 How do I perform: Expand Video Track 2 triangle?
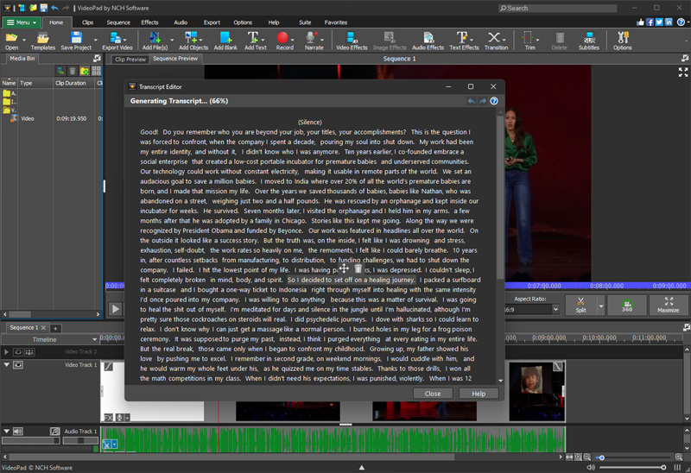coord(6,352)
